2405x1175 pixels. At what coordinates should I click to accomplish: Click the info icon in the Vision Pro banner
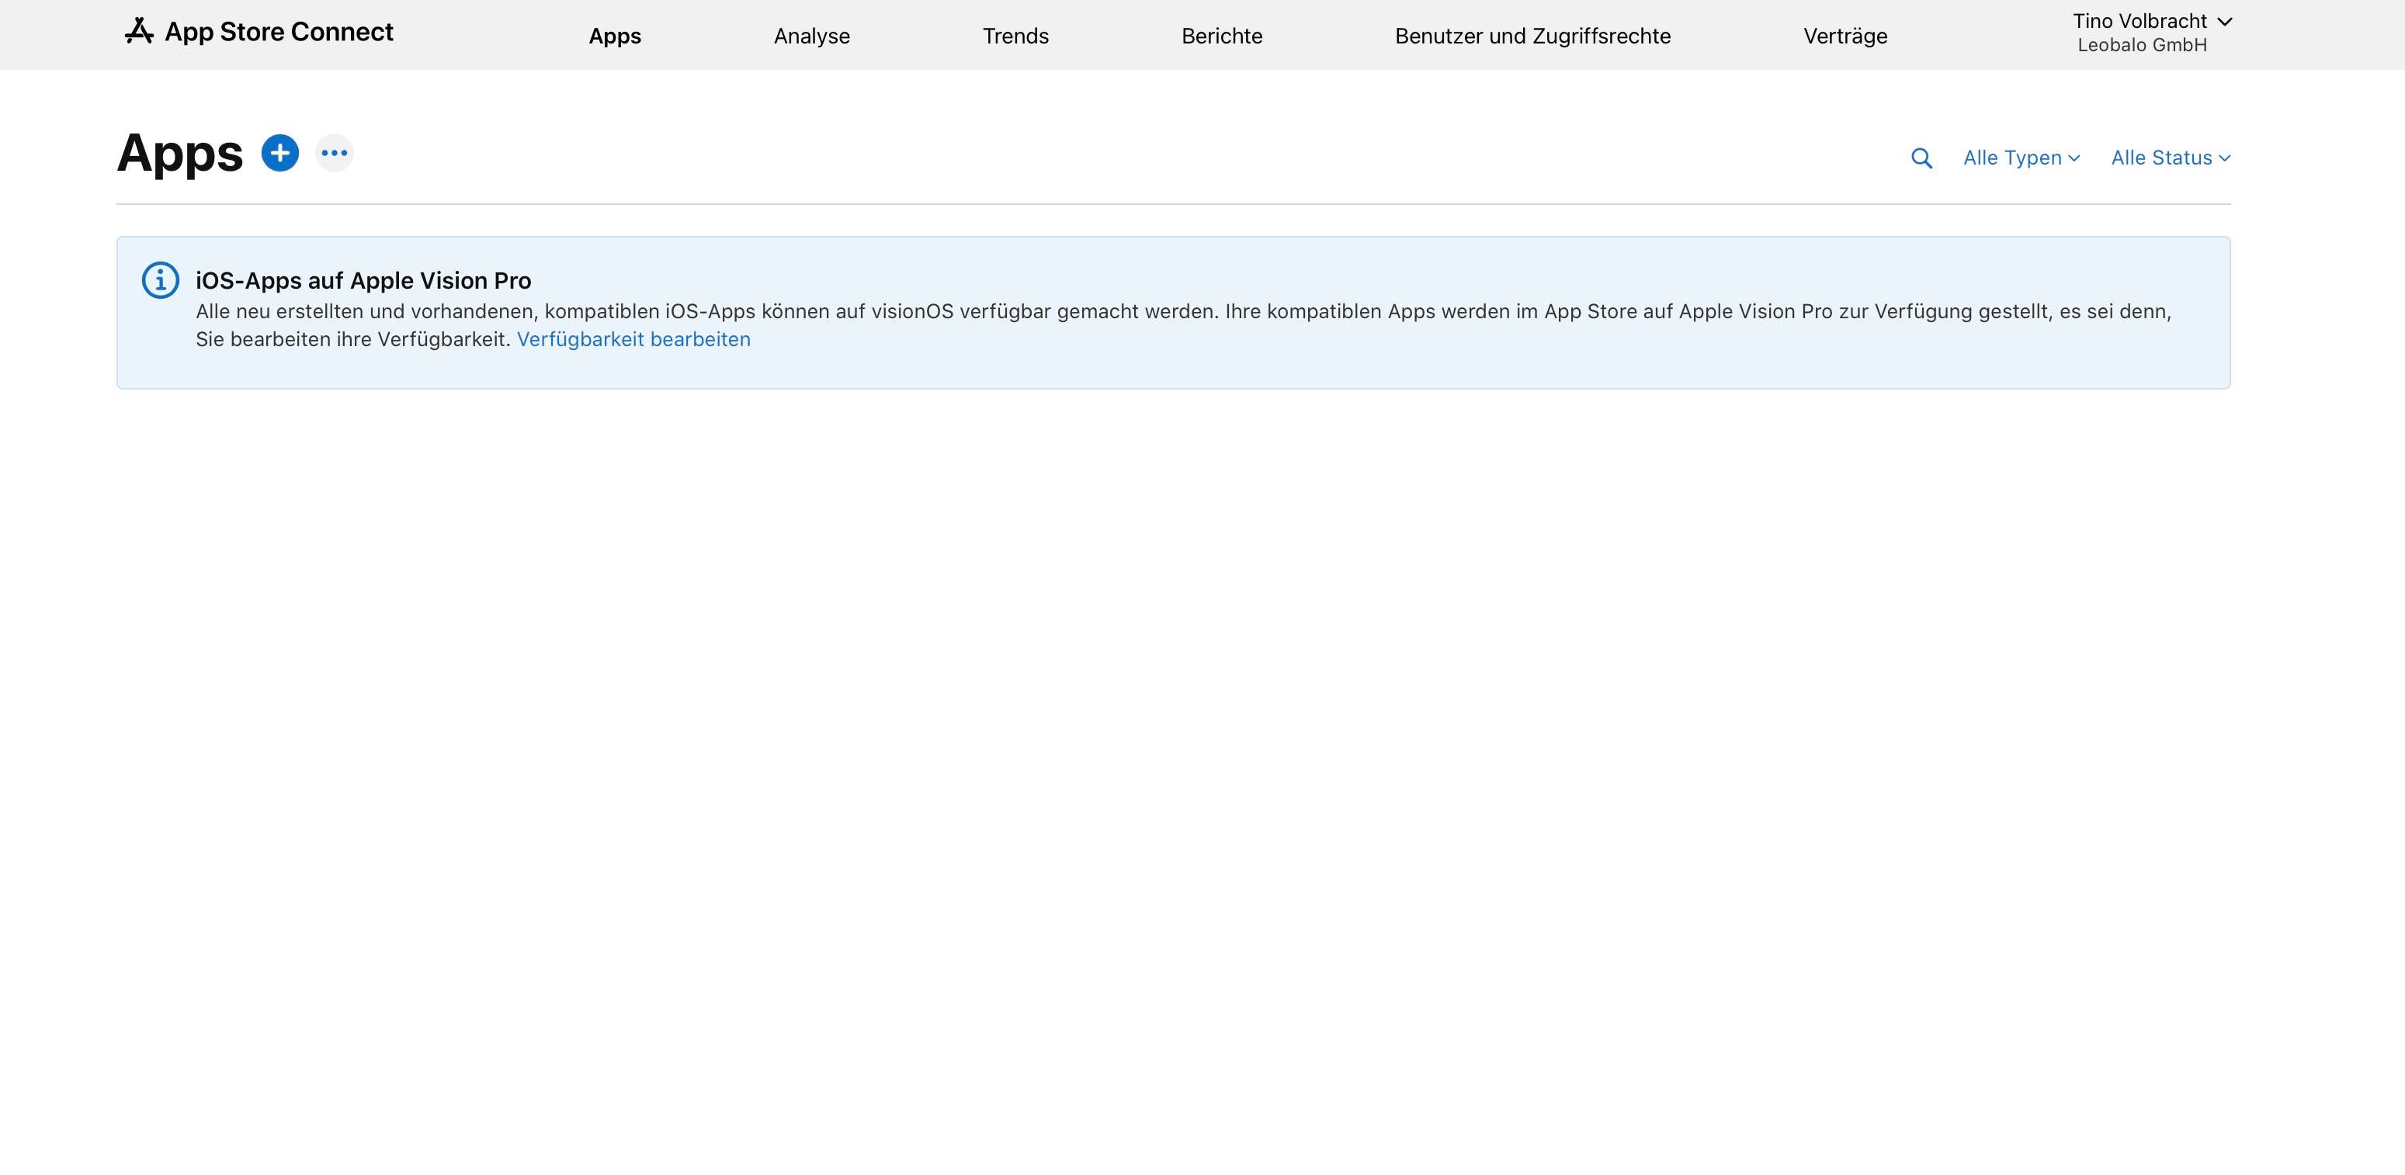tap(161, 280)
